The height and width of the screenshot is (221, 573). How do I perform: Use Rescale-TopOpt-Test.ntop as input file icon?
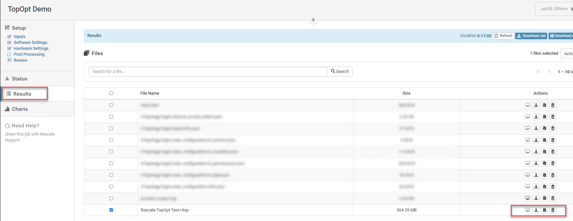click(544, 210)
